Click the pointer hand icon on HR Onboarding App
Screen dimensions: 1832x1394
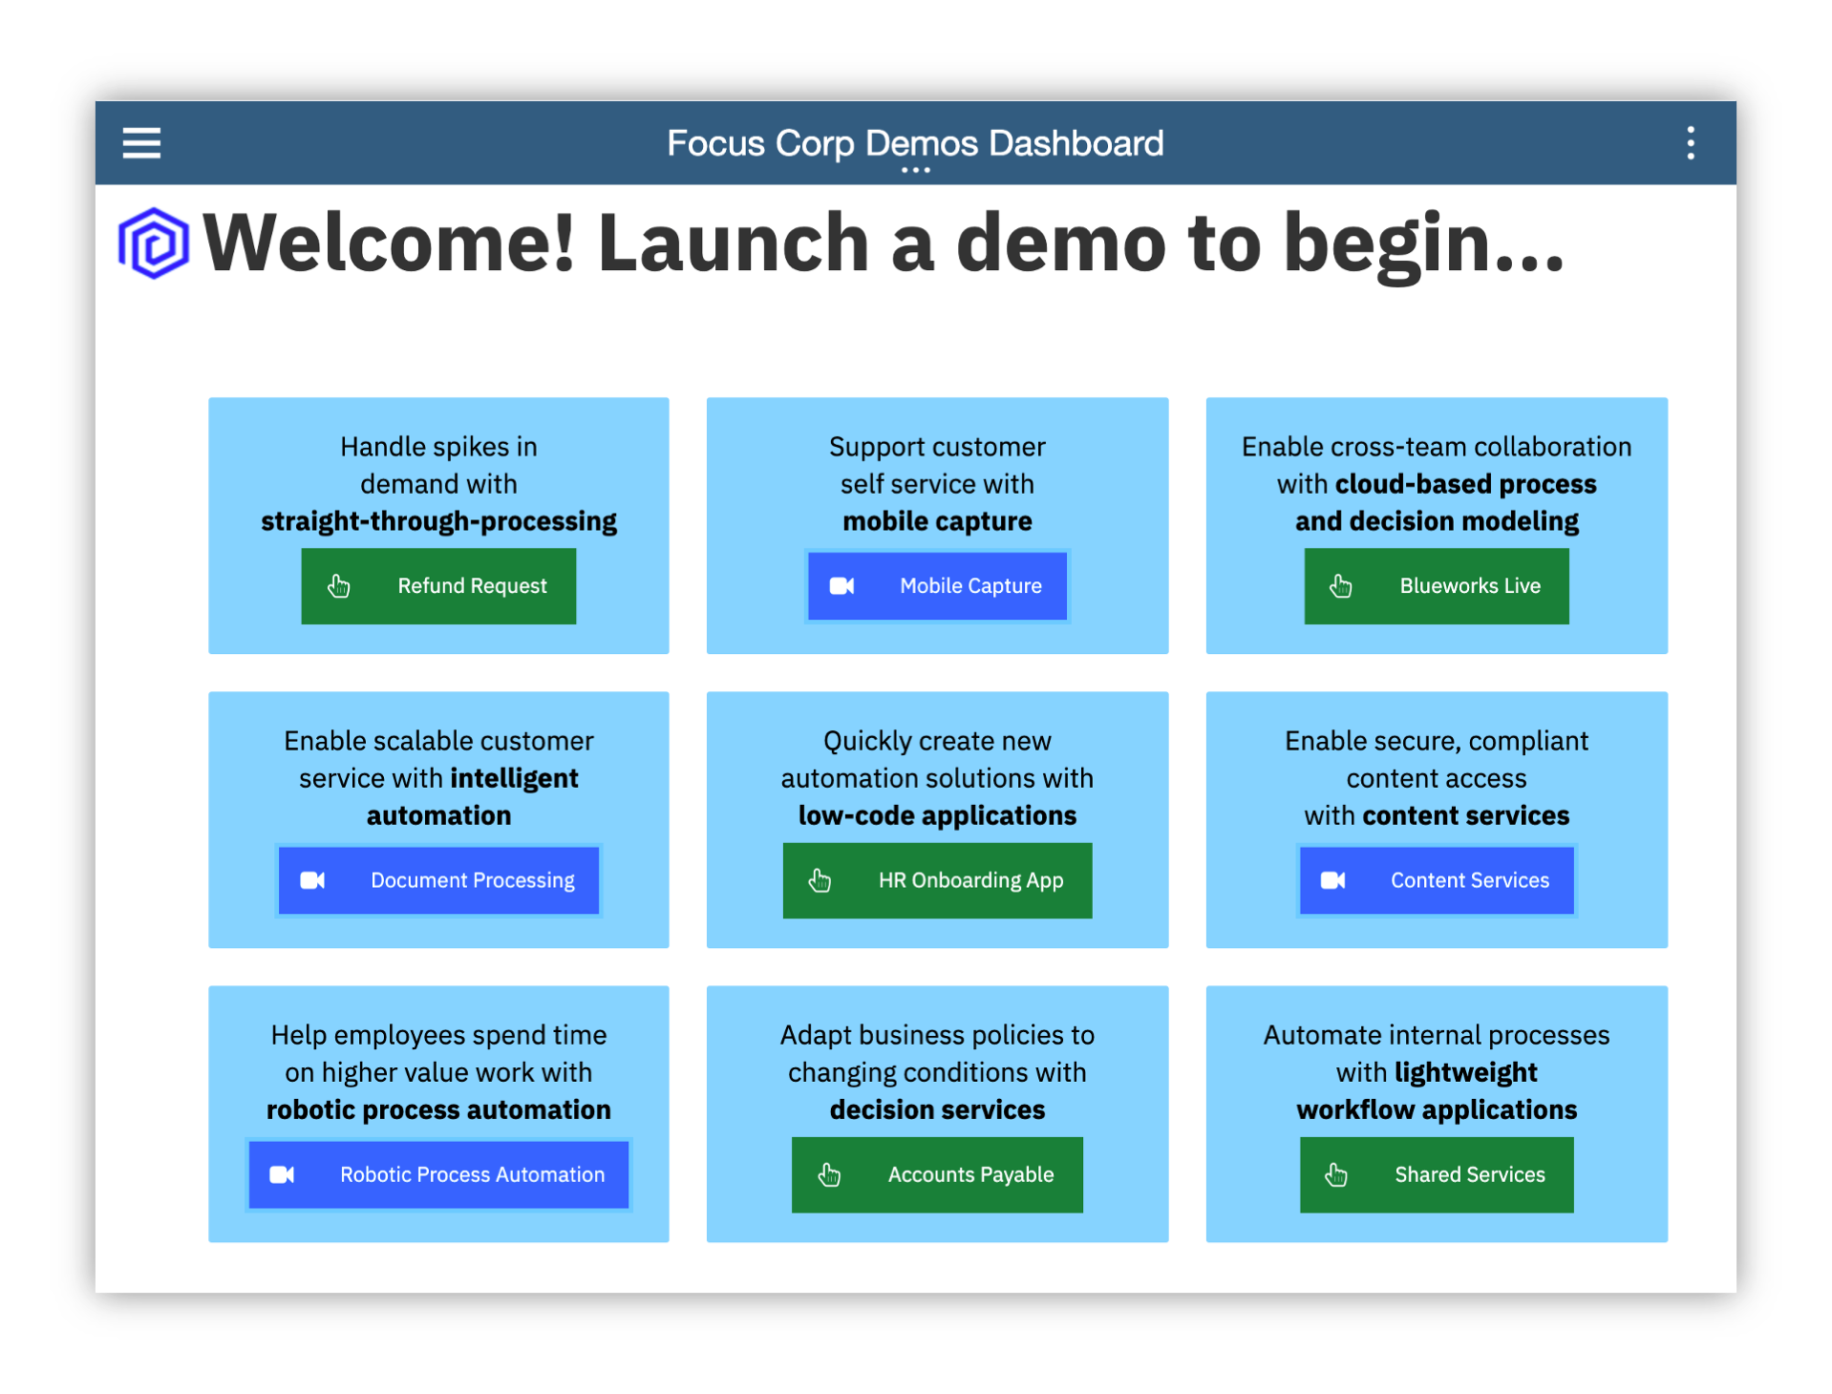[820, 879]
